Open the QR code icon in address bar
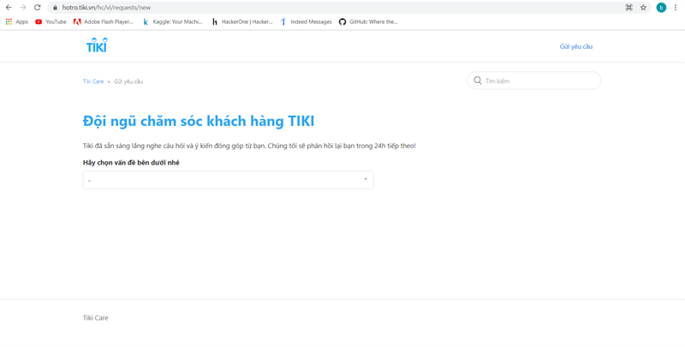Screen dimensions: 685x347 click(x=629, y=8)
